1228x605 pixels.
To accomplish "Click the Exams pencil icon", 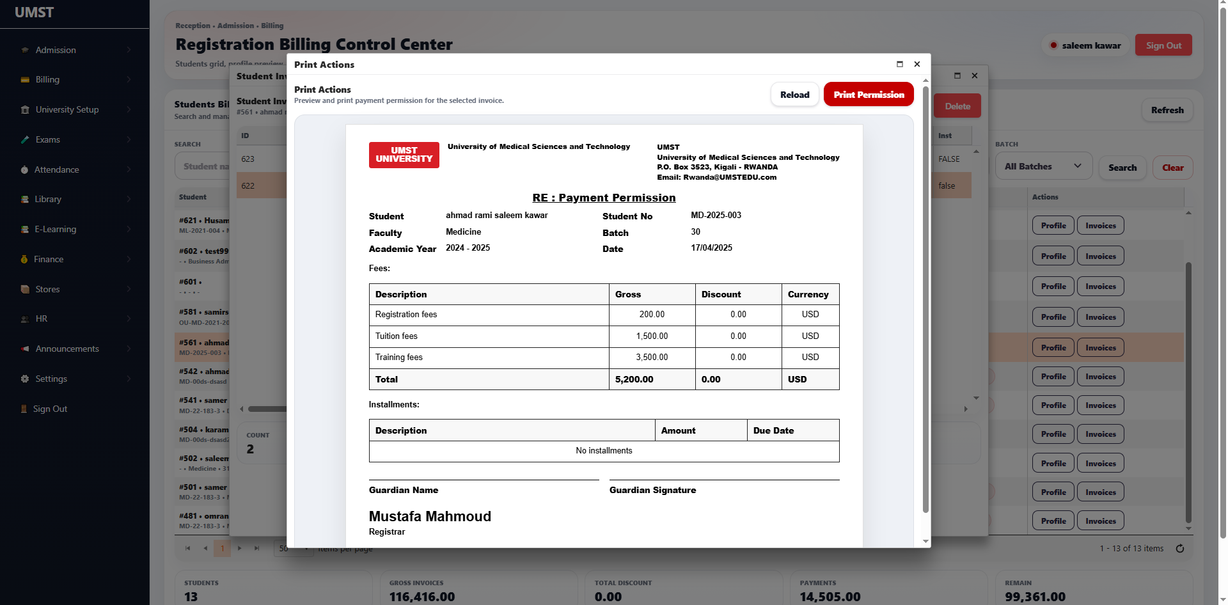I will (25, 139).
